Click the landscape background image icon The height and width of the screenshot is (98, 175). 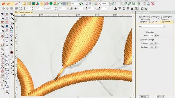point(34,4)
